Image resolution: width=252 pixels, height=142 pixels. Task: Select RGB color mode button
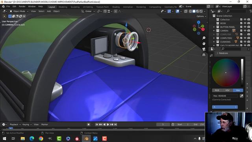217,90
